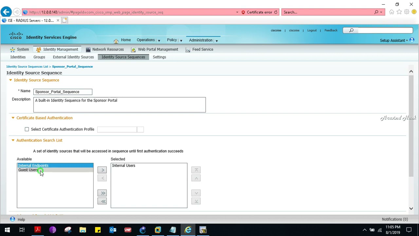This screenshot has height=236, width=419.
Task: Move selected item up one position
Action: (196, 178)
